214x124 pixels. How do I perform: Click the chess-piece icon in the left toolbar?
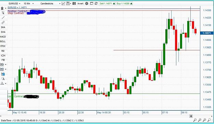(2, 8)
